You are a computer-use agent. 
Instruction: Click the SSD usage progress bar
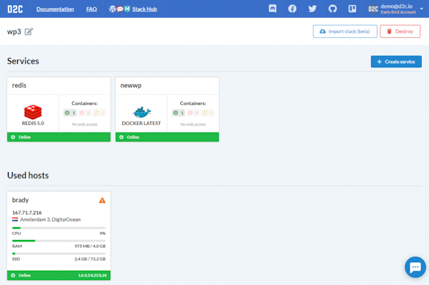[59, 254]
